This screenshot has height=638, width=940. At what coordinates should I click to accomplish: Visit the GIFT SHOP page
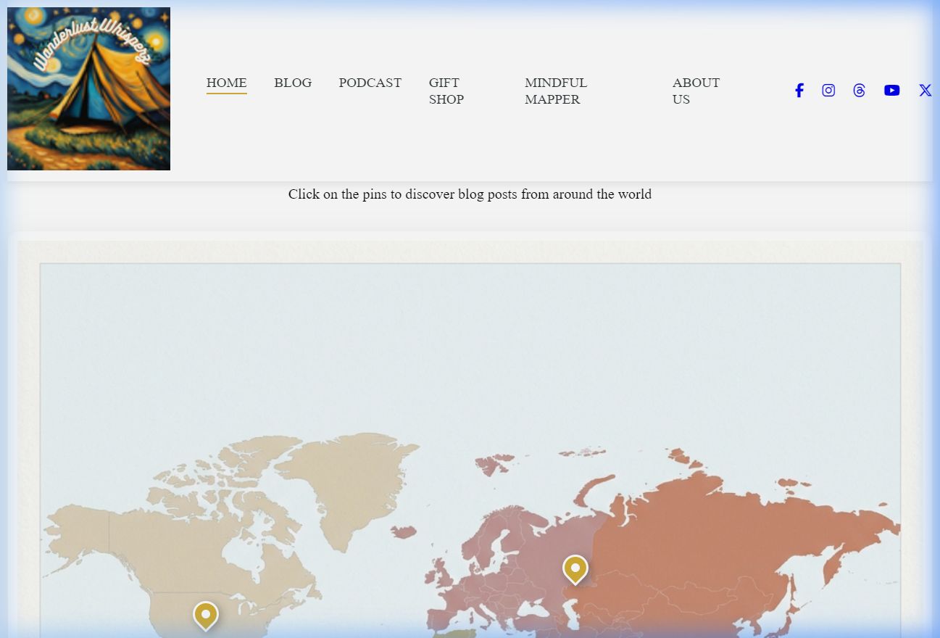(446, 91)
